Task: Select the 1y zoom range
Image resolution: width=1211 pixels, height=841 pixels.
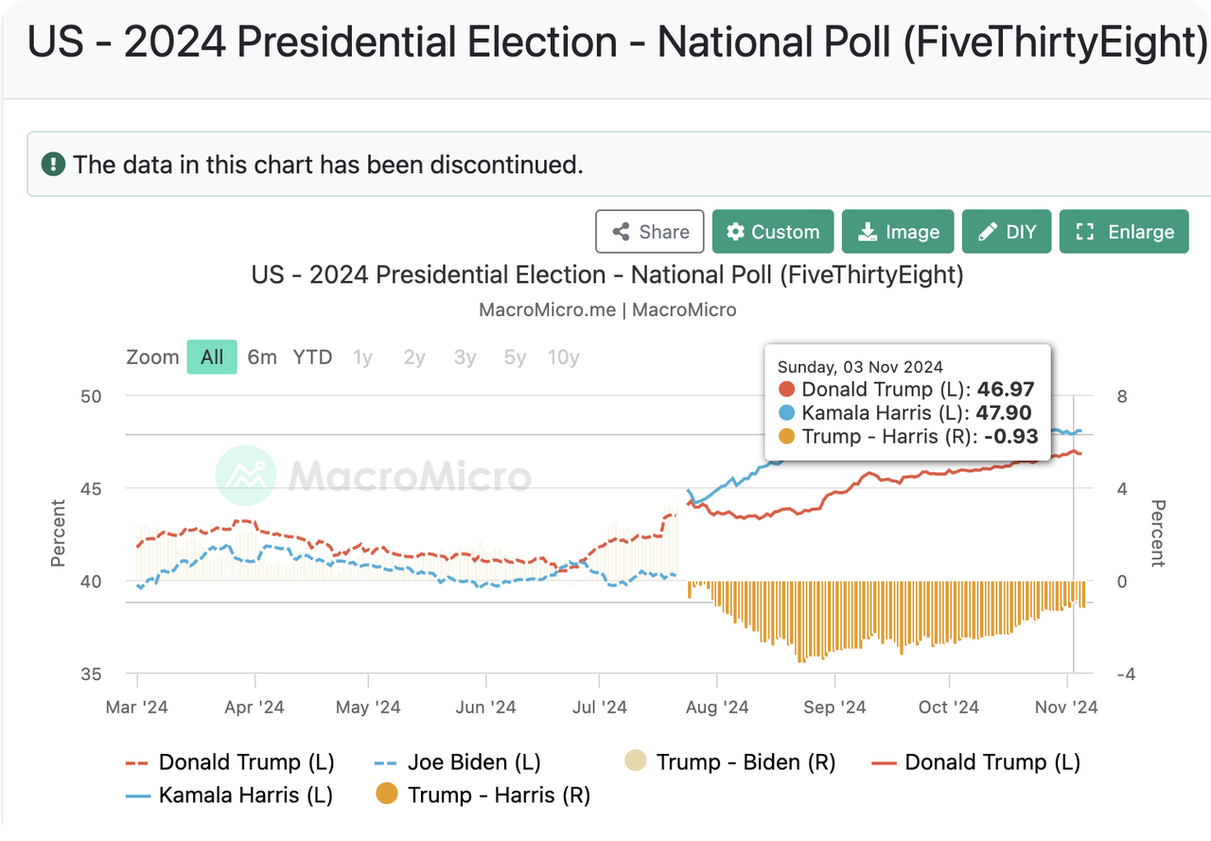Action: 362,357
